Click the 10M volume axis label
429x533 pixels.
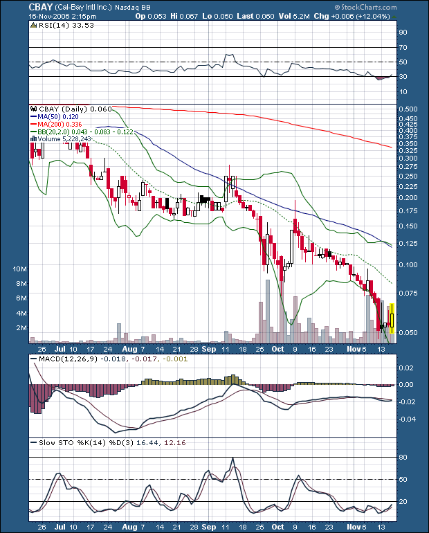pyautogui.click(x=19, y=269)
